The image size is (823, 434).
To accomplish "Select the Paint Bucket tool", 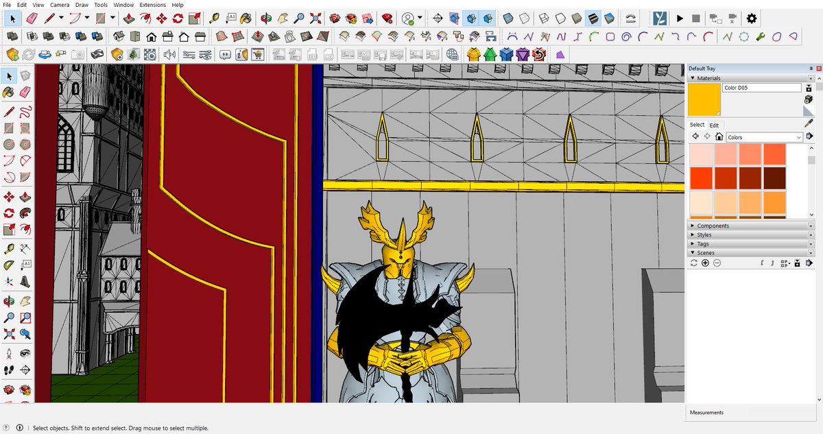I will pyautogui.click(x=8, y=91).
